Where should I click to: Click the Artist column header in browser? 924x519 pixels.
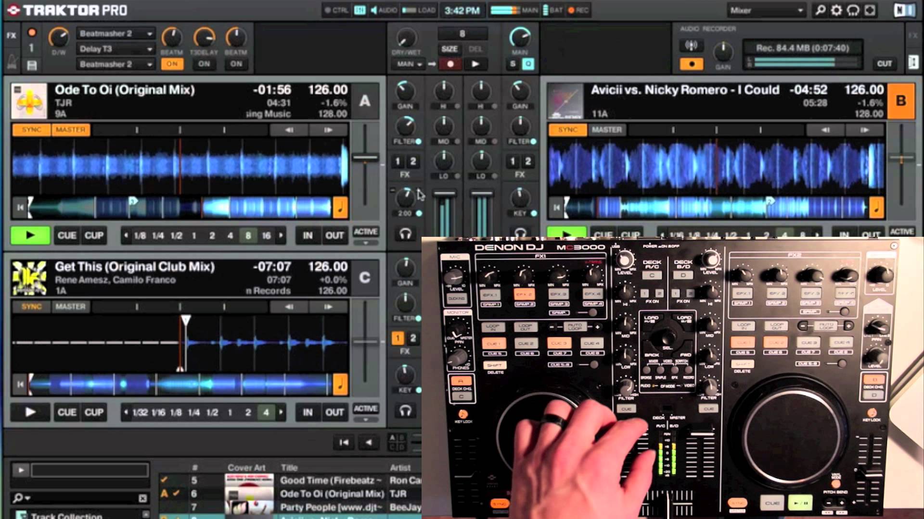(400, 468)
